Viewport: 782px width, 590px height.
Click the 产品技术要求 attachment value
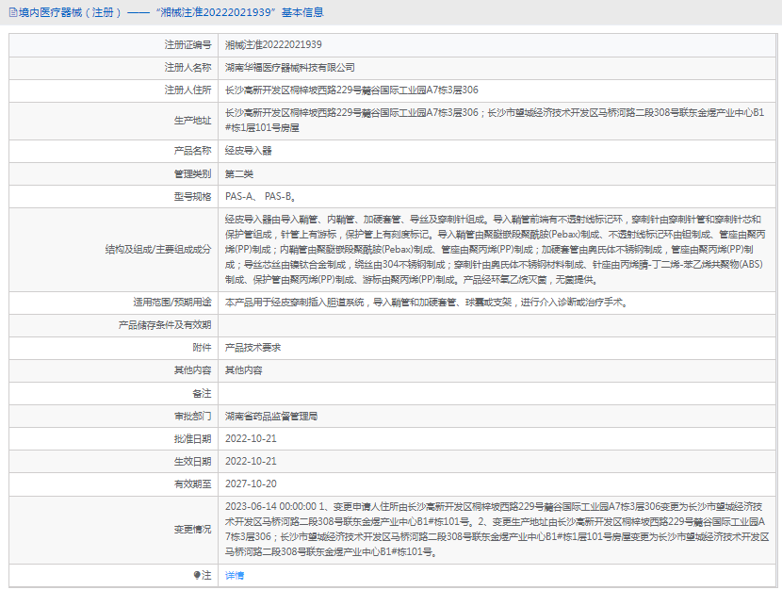(253, 348)
